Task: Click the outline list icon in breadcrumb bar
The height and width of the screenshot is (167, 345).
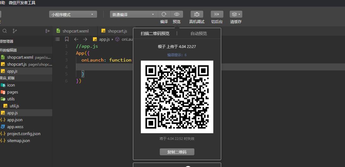Action: tap(57, 39)
